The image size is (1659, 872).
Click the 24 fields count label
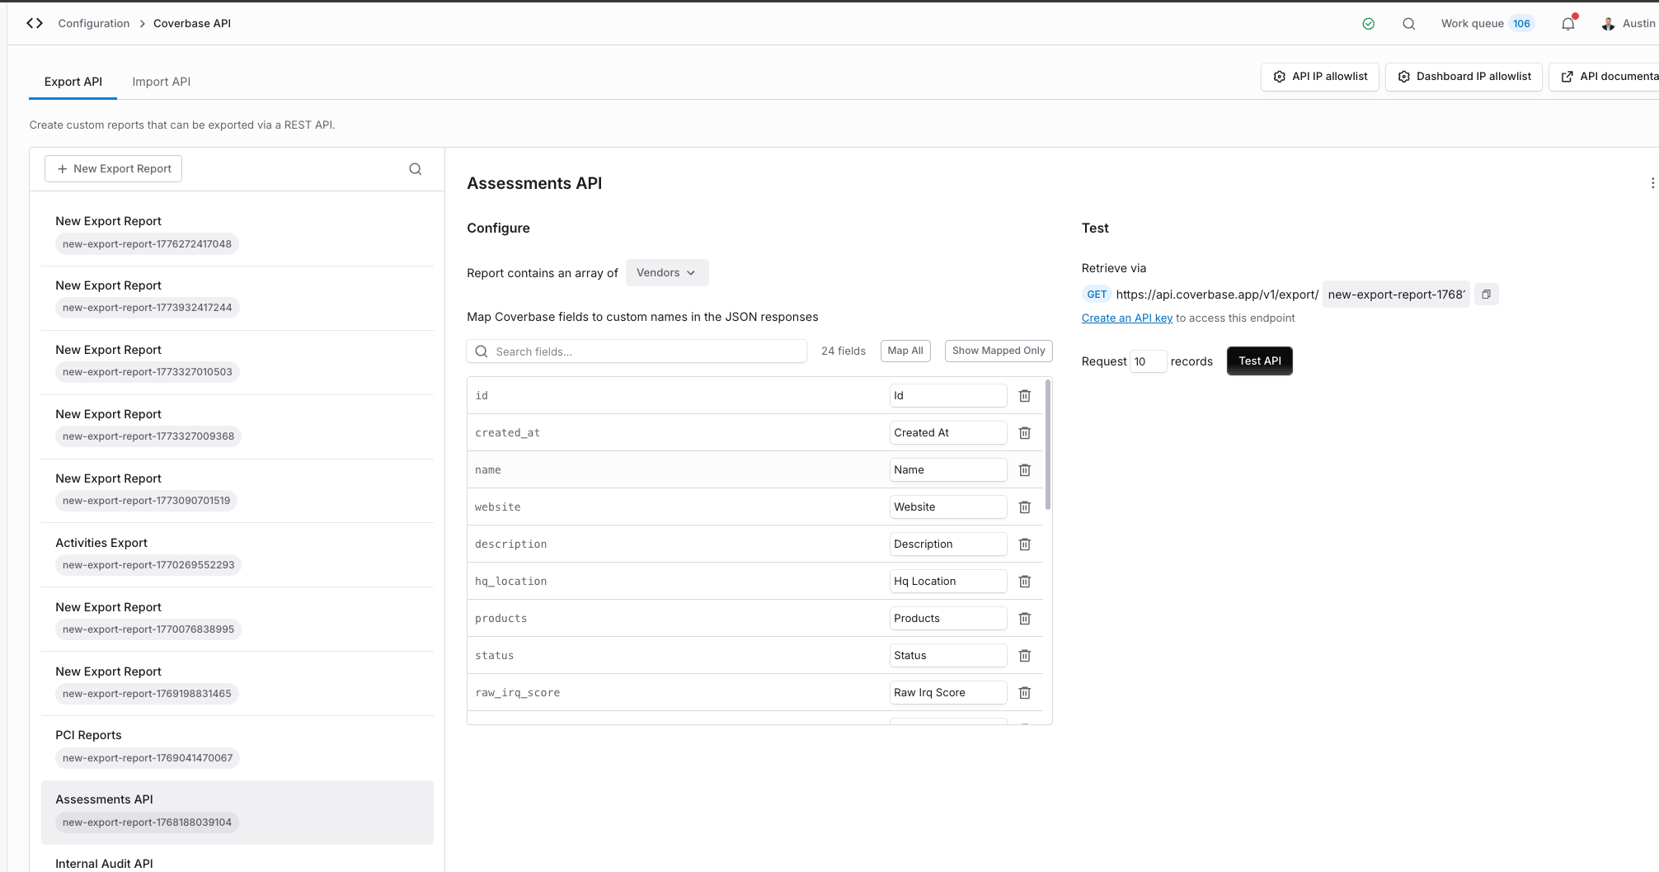tap(844, 351)
